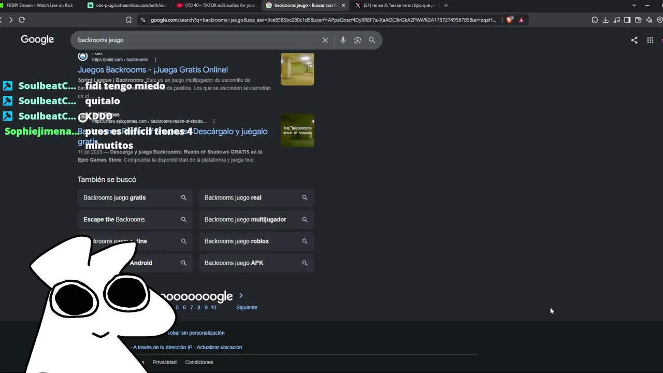Screen dimensions: 663x373
Task: Close the 'backrooms juego' tab
Action: 343,5
